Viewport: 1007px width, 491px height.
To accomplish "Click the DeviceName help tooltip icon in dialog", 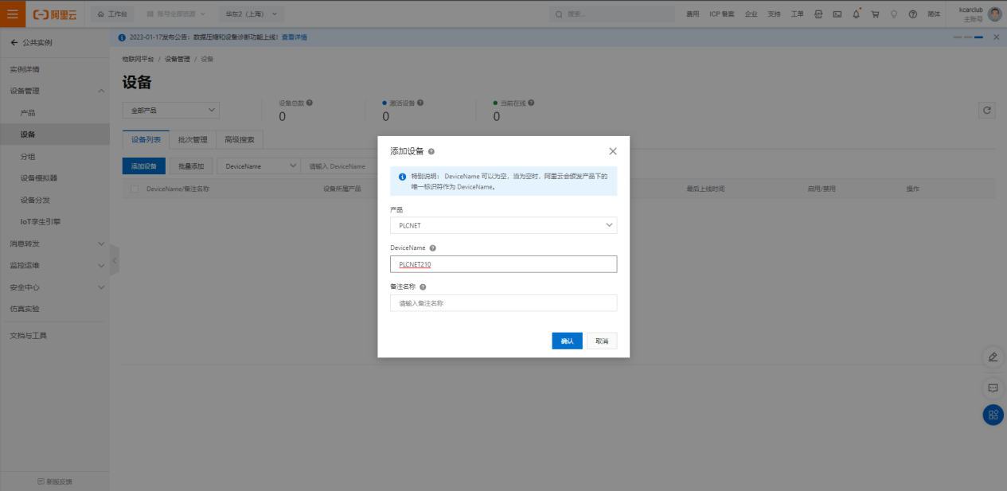I will click(x=432, y=248).
